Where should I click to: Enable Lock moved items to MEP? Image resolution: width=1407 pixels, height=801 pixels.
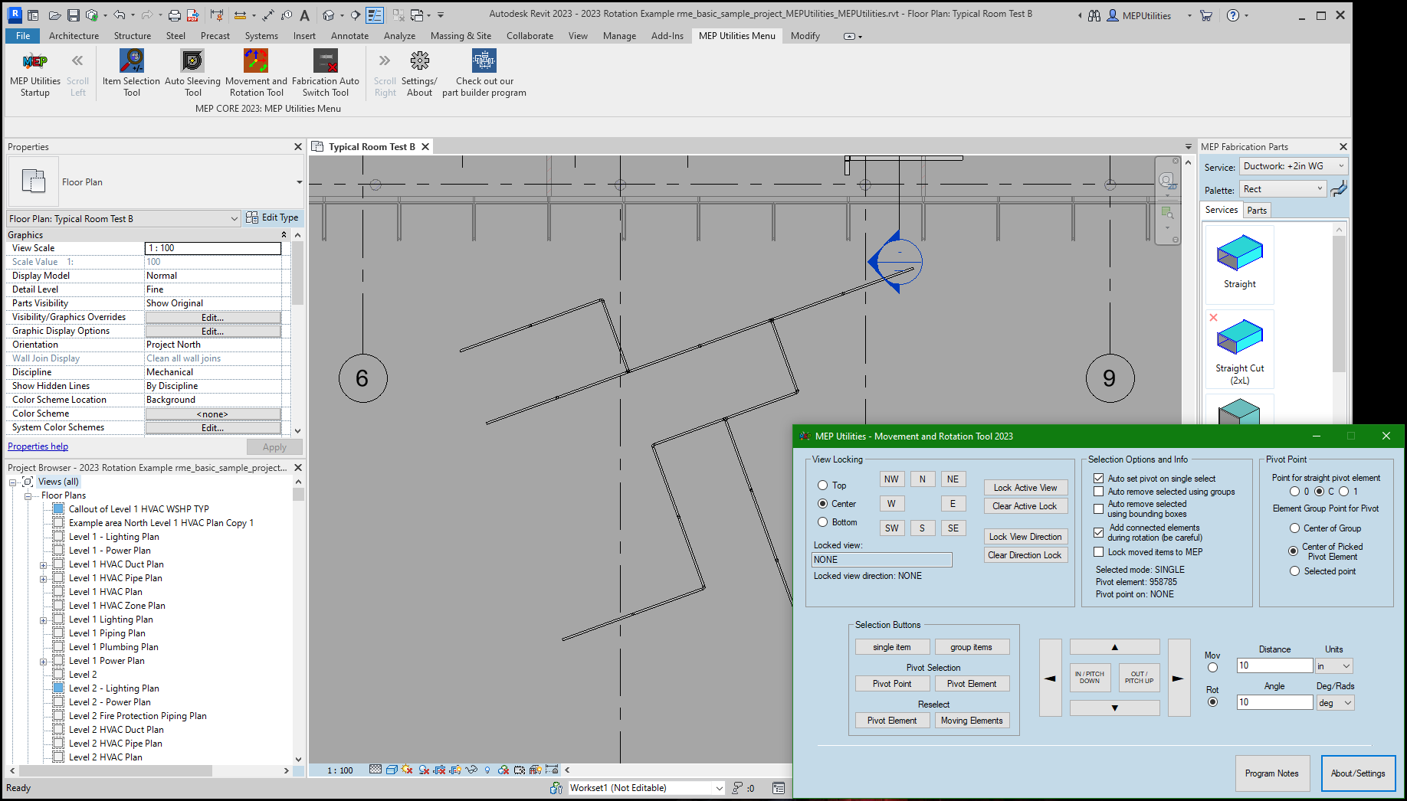1098,552
